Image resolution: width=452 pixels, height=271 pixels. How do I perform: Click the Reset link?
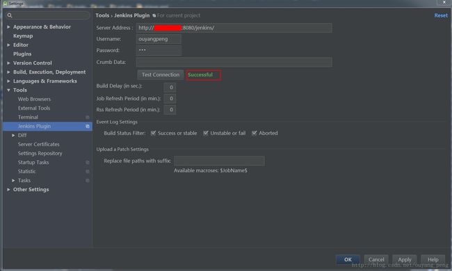coord(441,15)
